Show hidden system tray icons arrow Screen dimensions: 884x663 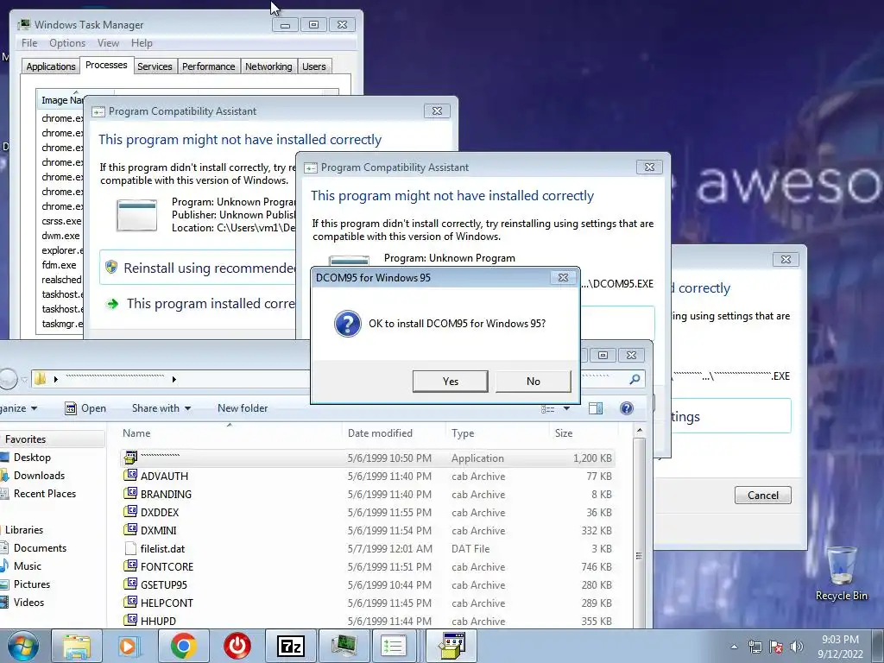pos(734,647)
